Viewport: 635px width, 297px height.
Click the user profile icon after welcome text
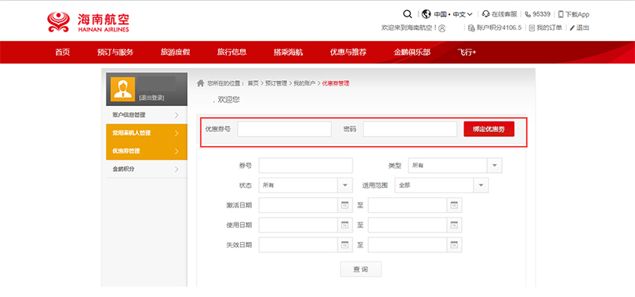click(442, 28)
